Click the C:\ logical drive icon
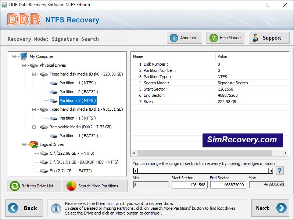The image size is (294, 220). (44, 153)
